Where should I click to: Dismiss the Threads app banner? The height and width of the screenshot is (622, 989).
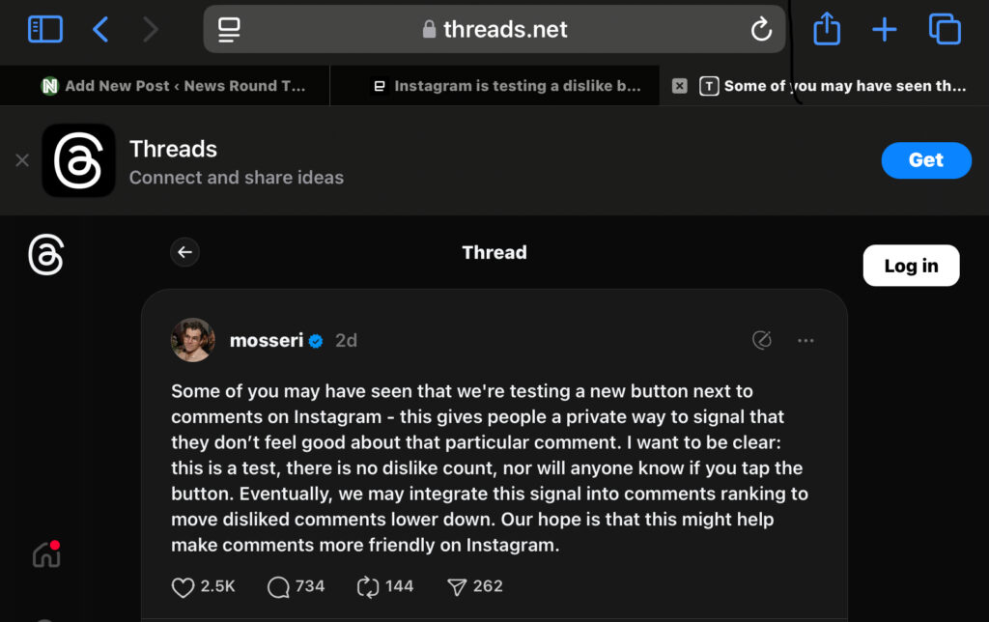tap(22, 160)
